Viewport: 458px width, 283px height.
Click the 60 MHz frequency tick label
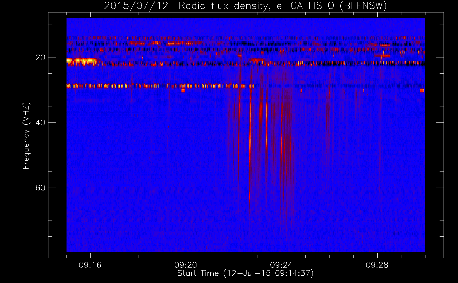40,188
